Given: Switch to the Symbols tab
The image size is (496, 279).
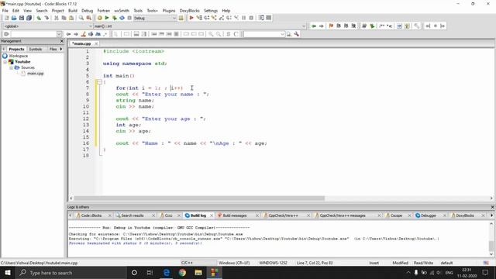Looking at the screenshot, I should tap(36, 49).
